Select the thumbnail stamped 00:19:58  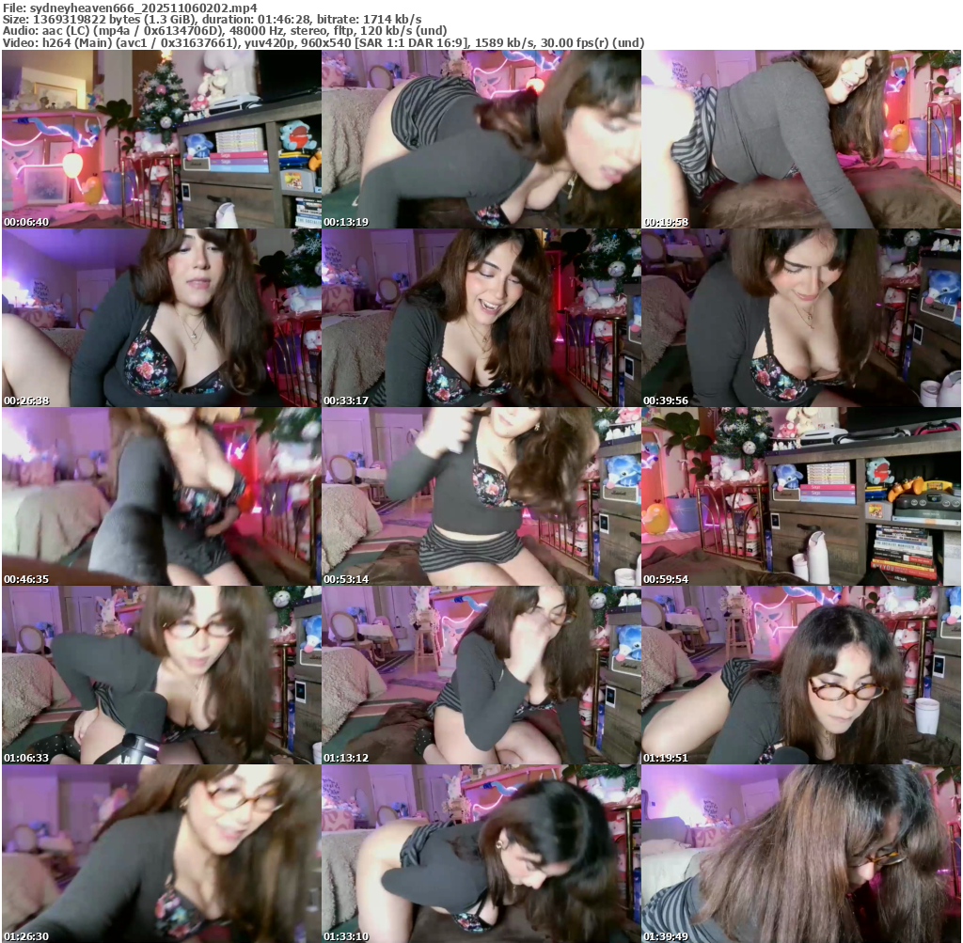pyautogui.click(x=801, y=139)
